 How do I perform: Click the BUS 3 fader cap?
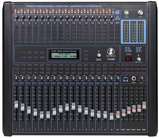click(134, 109)
